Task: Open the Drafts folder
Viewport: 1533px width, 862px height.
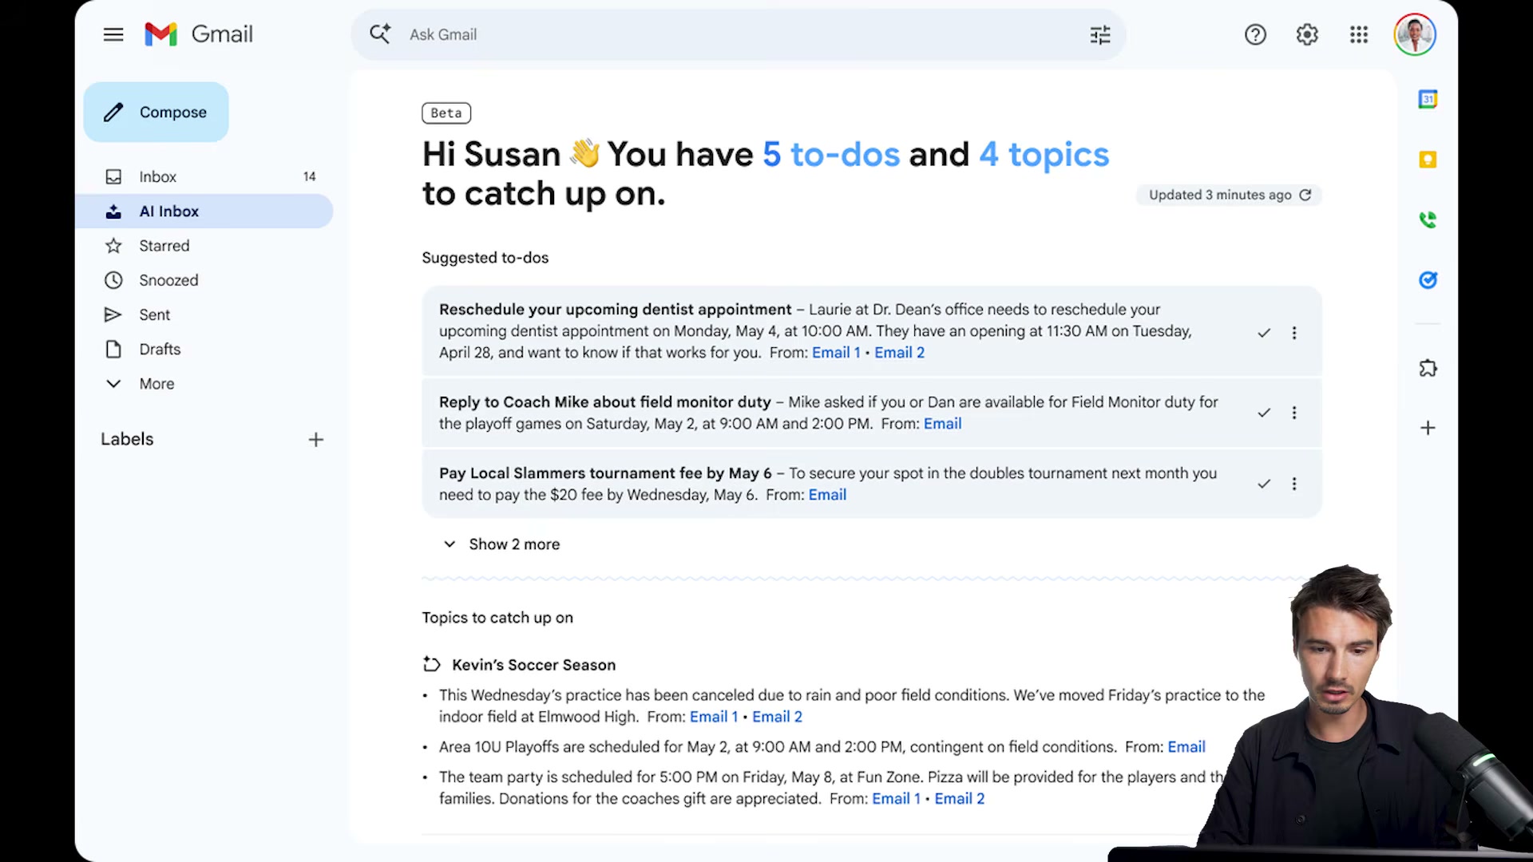Action: [x=204, y=350]
